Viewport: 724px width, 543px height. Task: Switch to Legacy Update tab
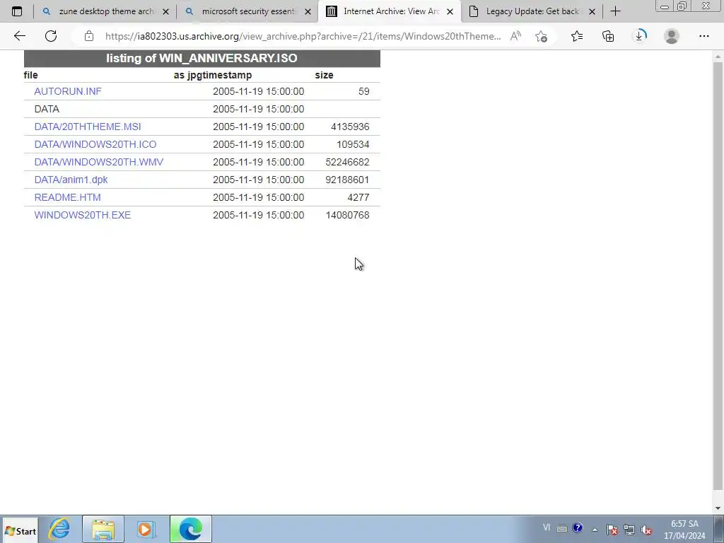point(532,11)
